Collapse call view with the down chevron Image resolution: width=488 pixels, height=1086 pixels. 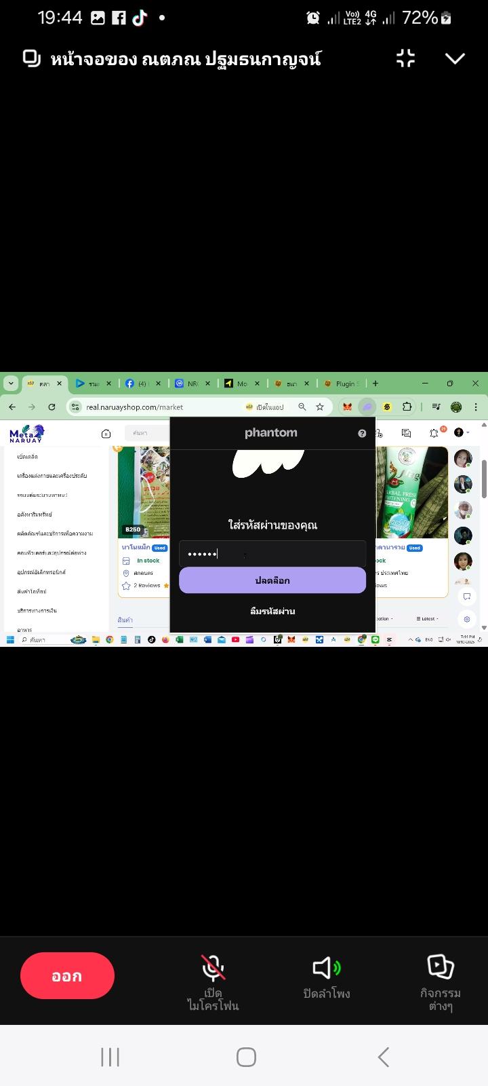coord(455,58)
